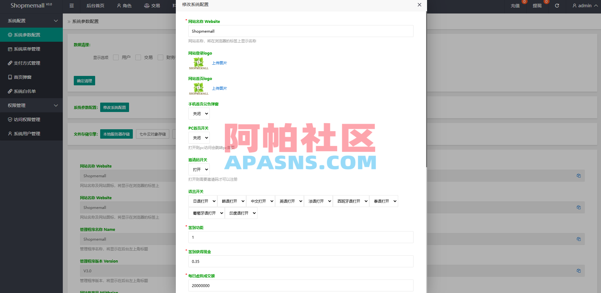Click the 确定清理 cleanup button
Viewport: 601px width, 293px height.
[84, 81]
